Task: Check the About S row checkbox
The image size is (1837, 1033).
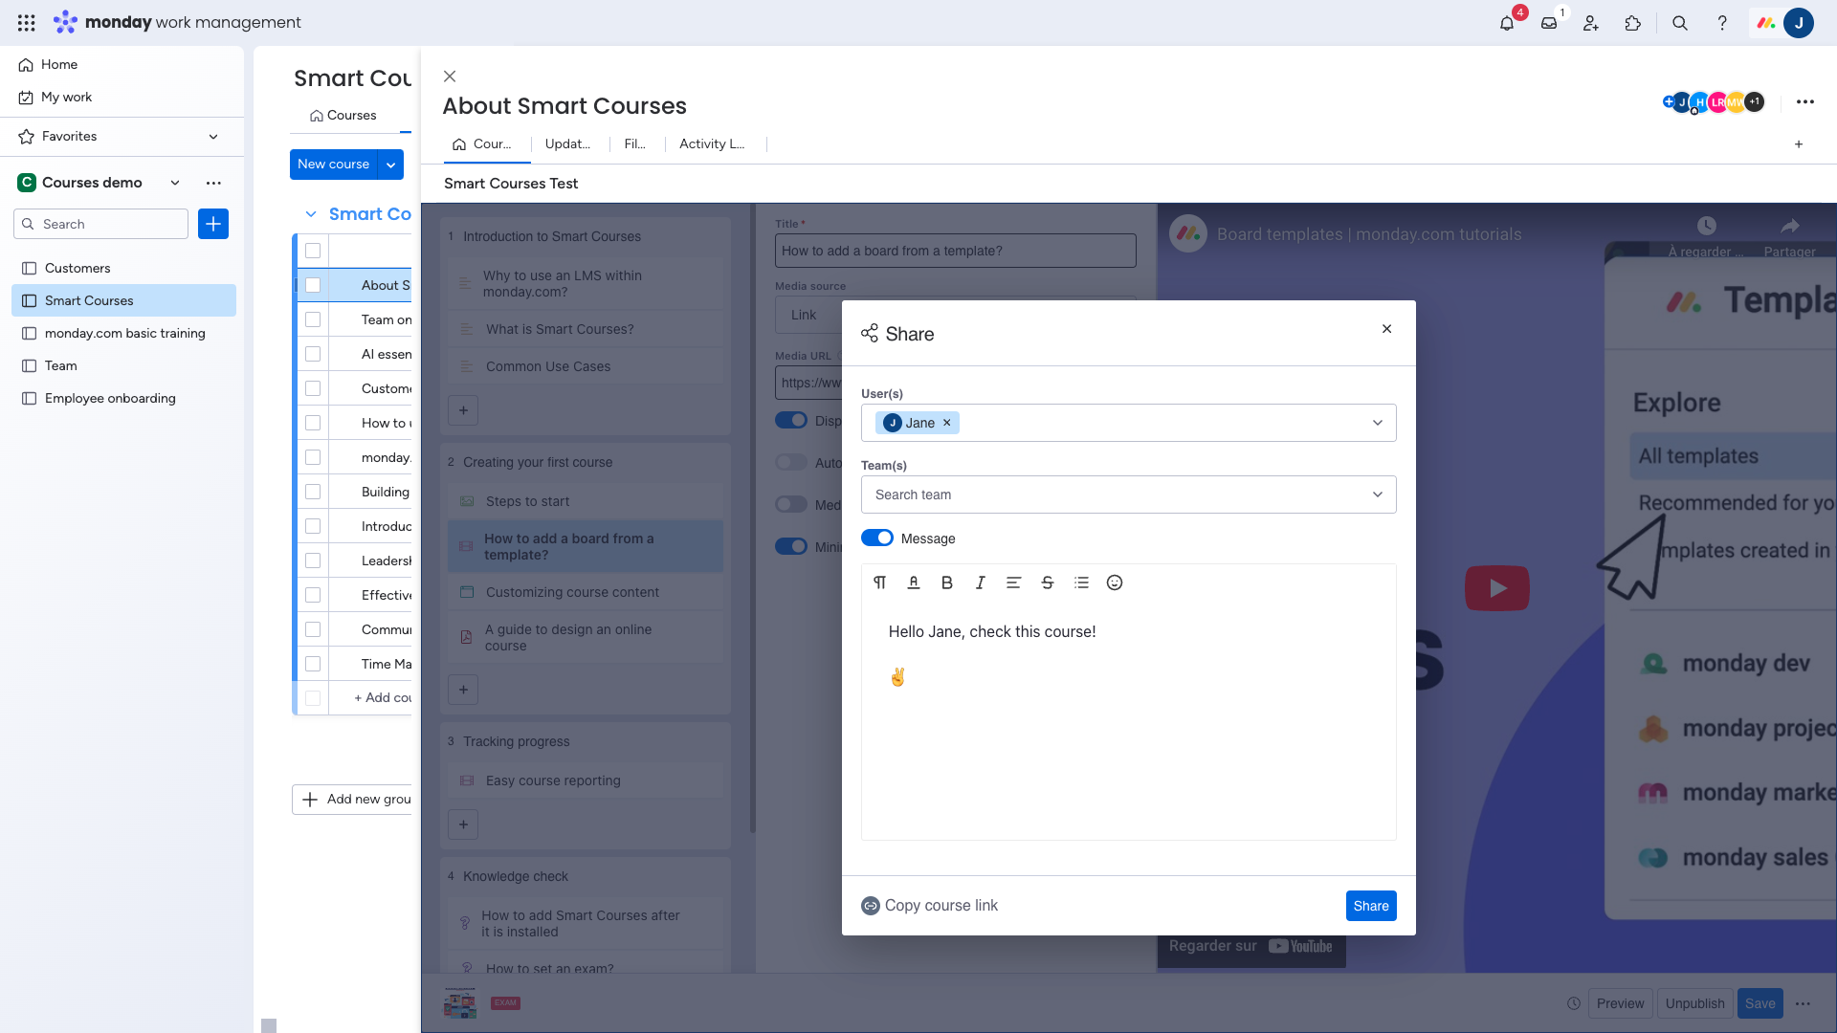Action: 313,285
